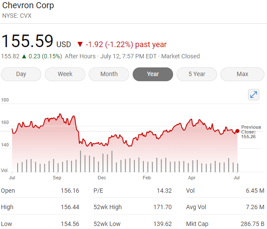Click the Apr label on the chart axis
This screenshot has height=229, width=267.
point(192,178)
